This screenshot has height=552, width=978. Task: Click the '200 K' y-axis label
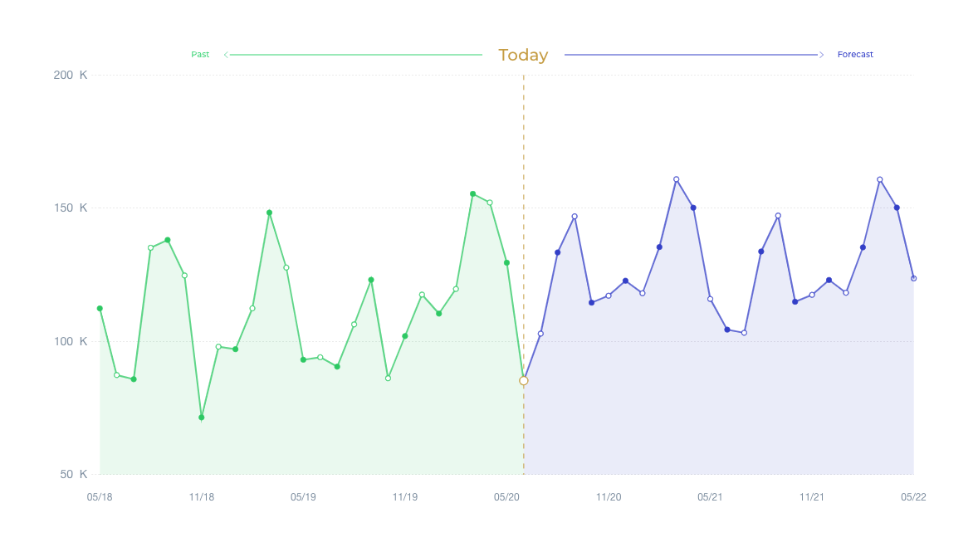pyautogui.click(x=71, y=75)
